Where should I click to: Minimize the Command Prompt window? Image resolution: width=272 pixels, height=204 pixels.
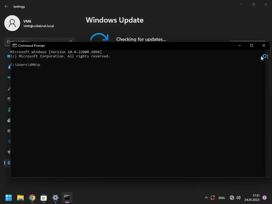click(x=240, y=45)
